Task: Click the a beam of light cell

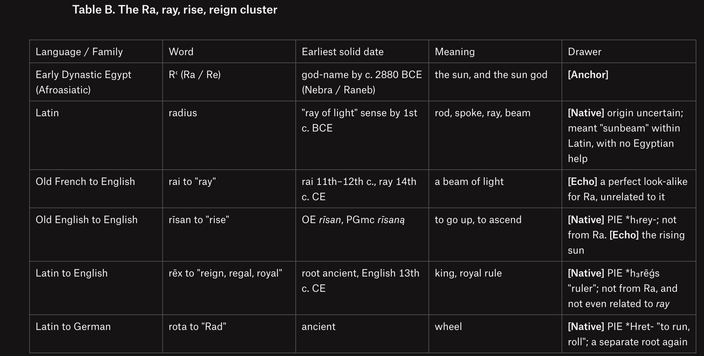Action: 496,189
